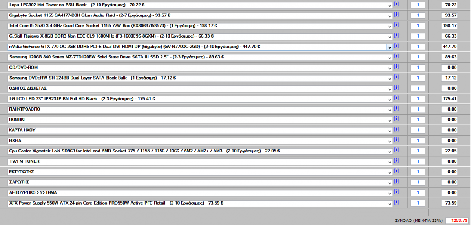Viewport: 471px width, 225px height.
Task: Click the total 1253.79 field
Action: 457,220
